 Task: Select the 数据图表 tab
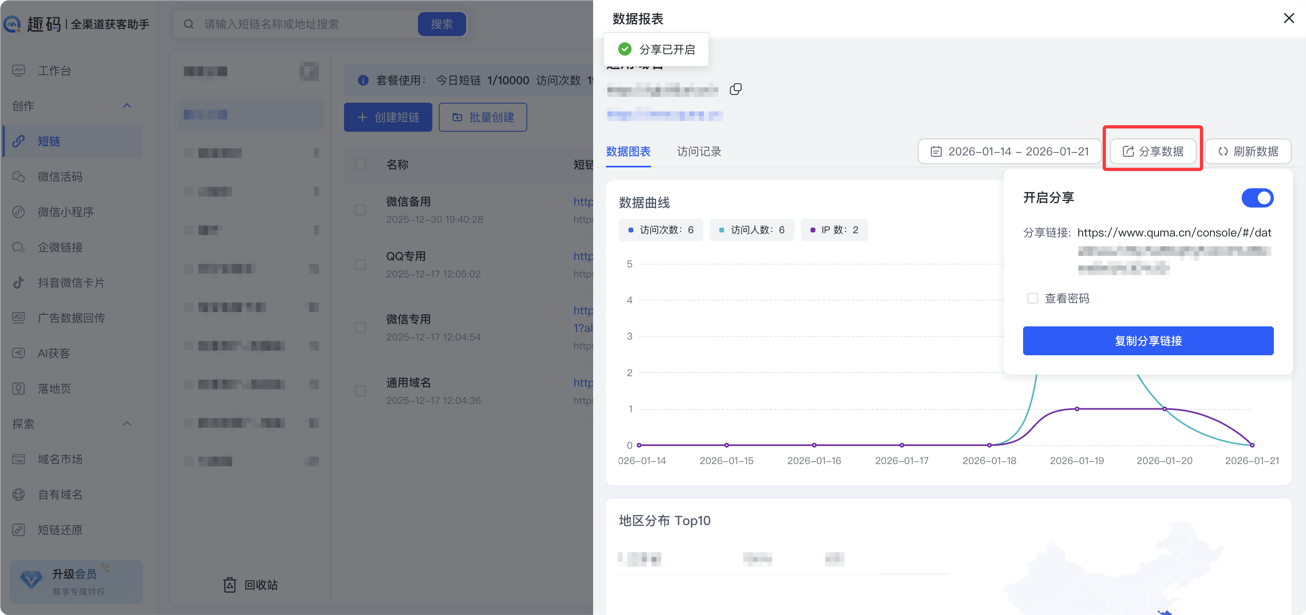[x=628, y=151]
